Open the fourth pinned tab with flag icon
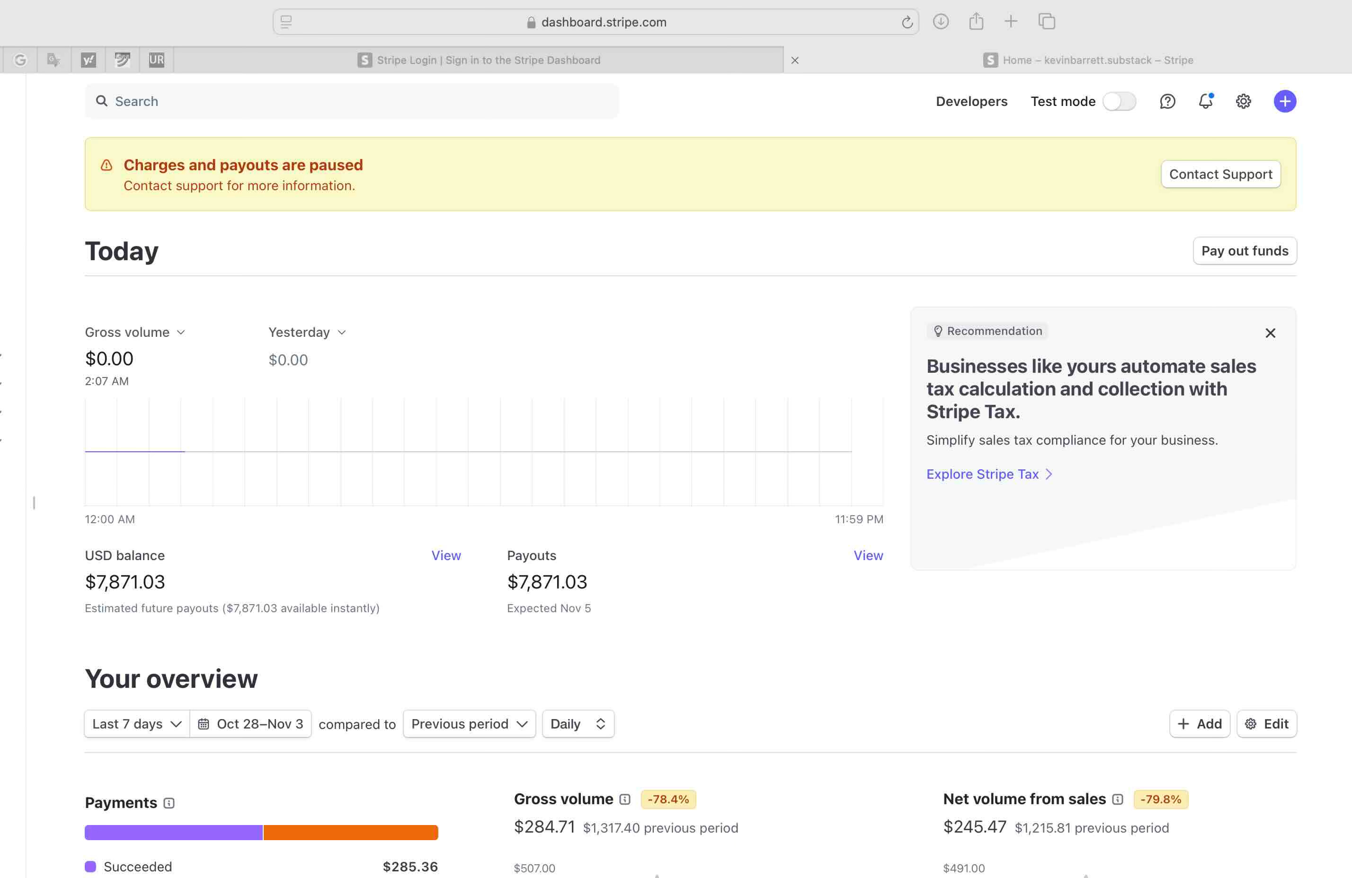The image size is (1352, 878). (x=122, y=60)
